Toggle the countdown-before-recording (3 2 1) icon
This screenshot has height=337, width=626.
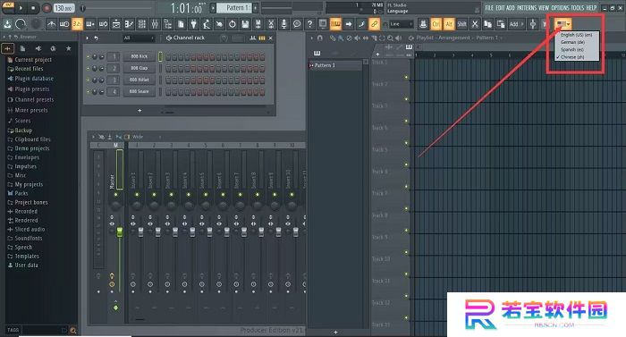coord(77,24)
